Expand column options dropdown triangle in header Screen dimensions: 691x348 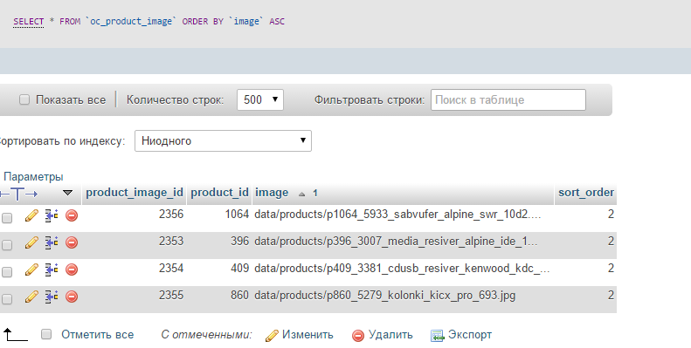(x=67, y=193)
